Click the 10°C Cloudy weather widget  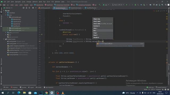point(129,93)
